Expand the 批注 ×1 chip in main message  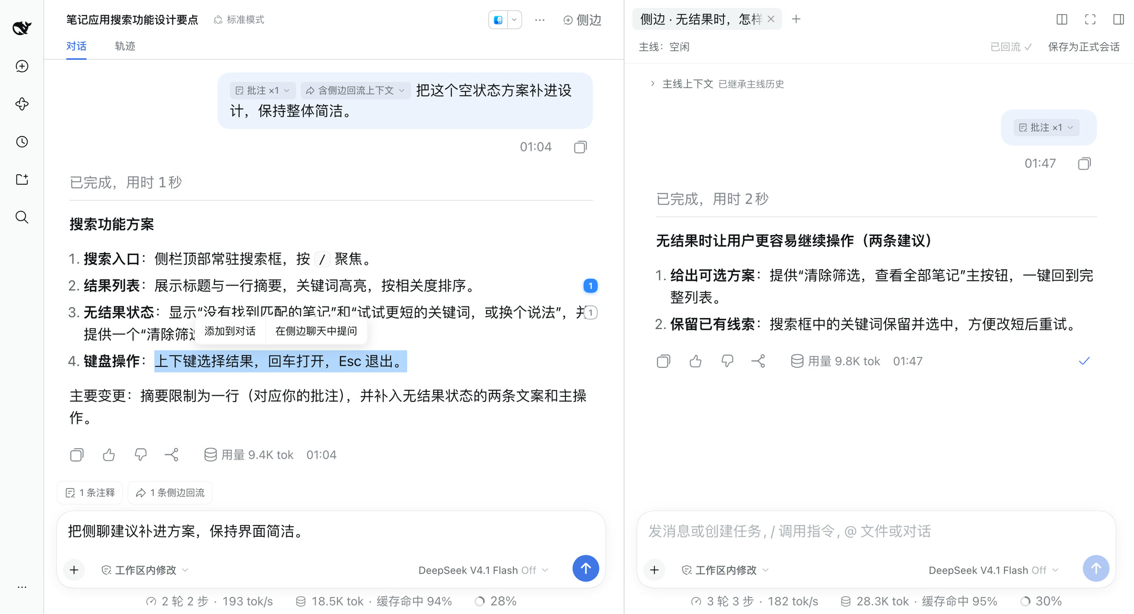pos(262,90)
